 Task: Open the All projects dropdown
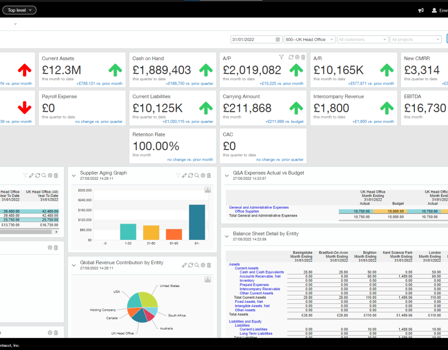pos(416,39)
